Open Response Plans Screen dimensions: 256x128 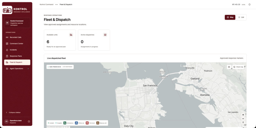pyautogui.click(x=17, y=56)
